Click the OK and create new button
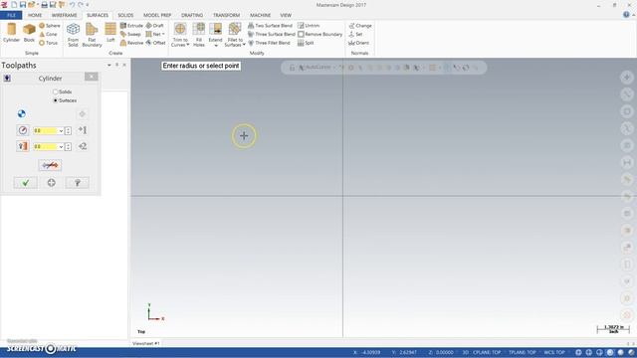This screenshot has width=637, height=358. click(x=51, y=183)
